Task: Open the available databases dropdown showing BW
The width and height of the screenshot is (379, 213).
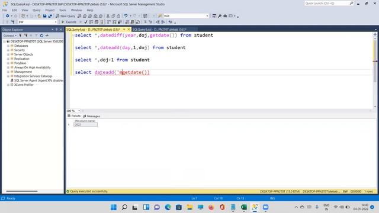Action: (56, 22)
